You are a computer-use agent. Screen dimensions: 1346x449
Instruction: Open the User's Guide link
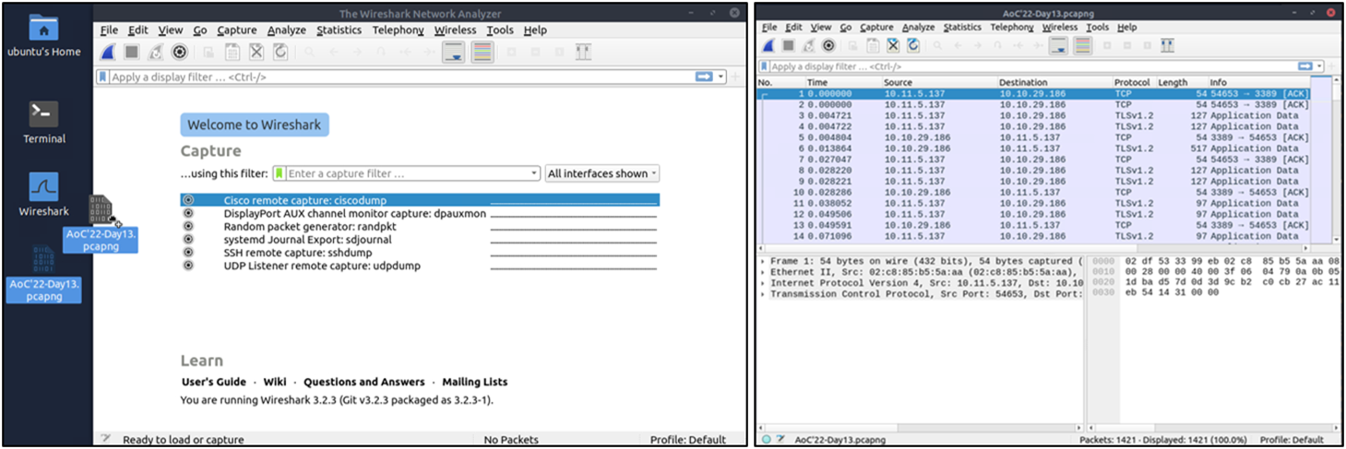pos(213,382)
